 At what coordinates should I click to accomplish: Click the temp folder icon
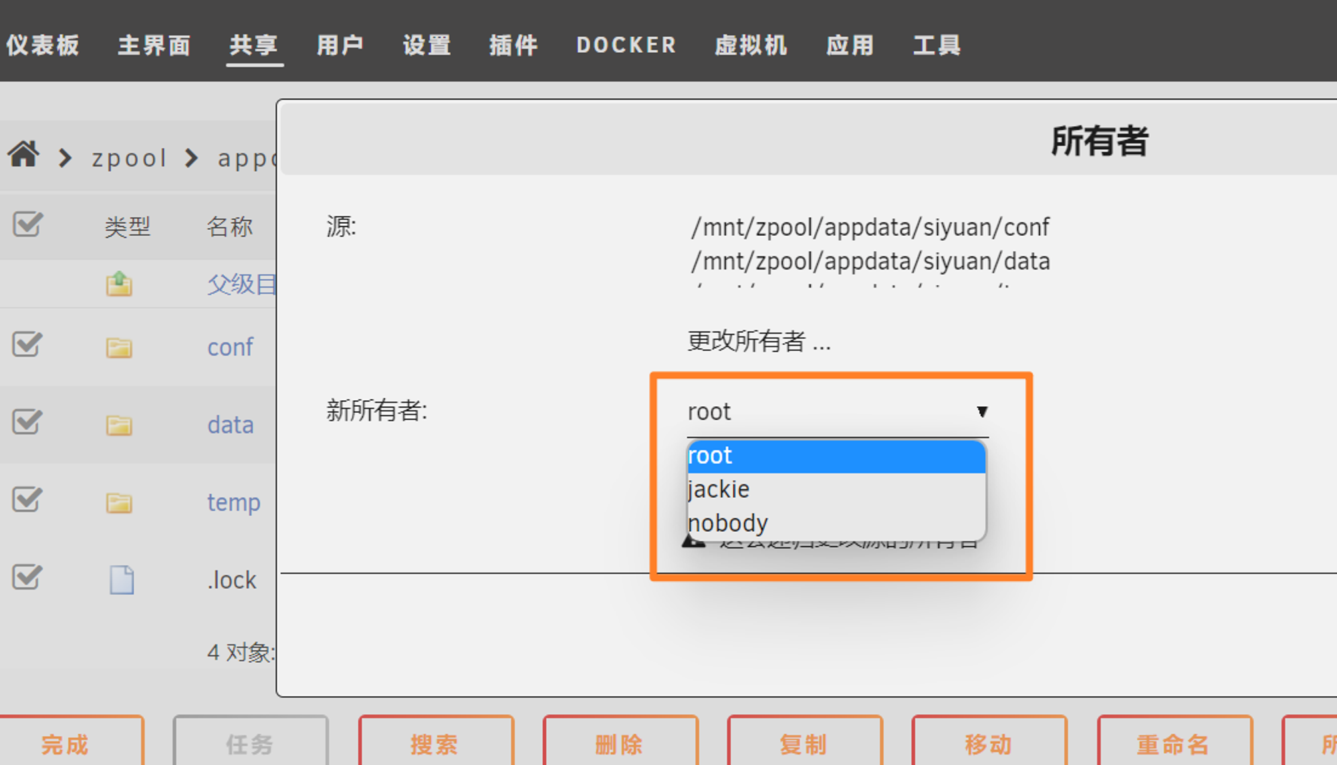click(x=119, y=502)
